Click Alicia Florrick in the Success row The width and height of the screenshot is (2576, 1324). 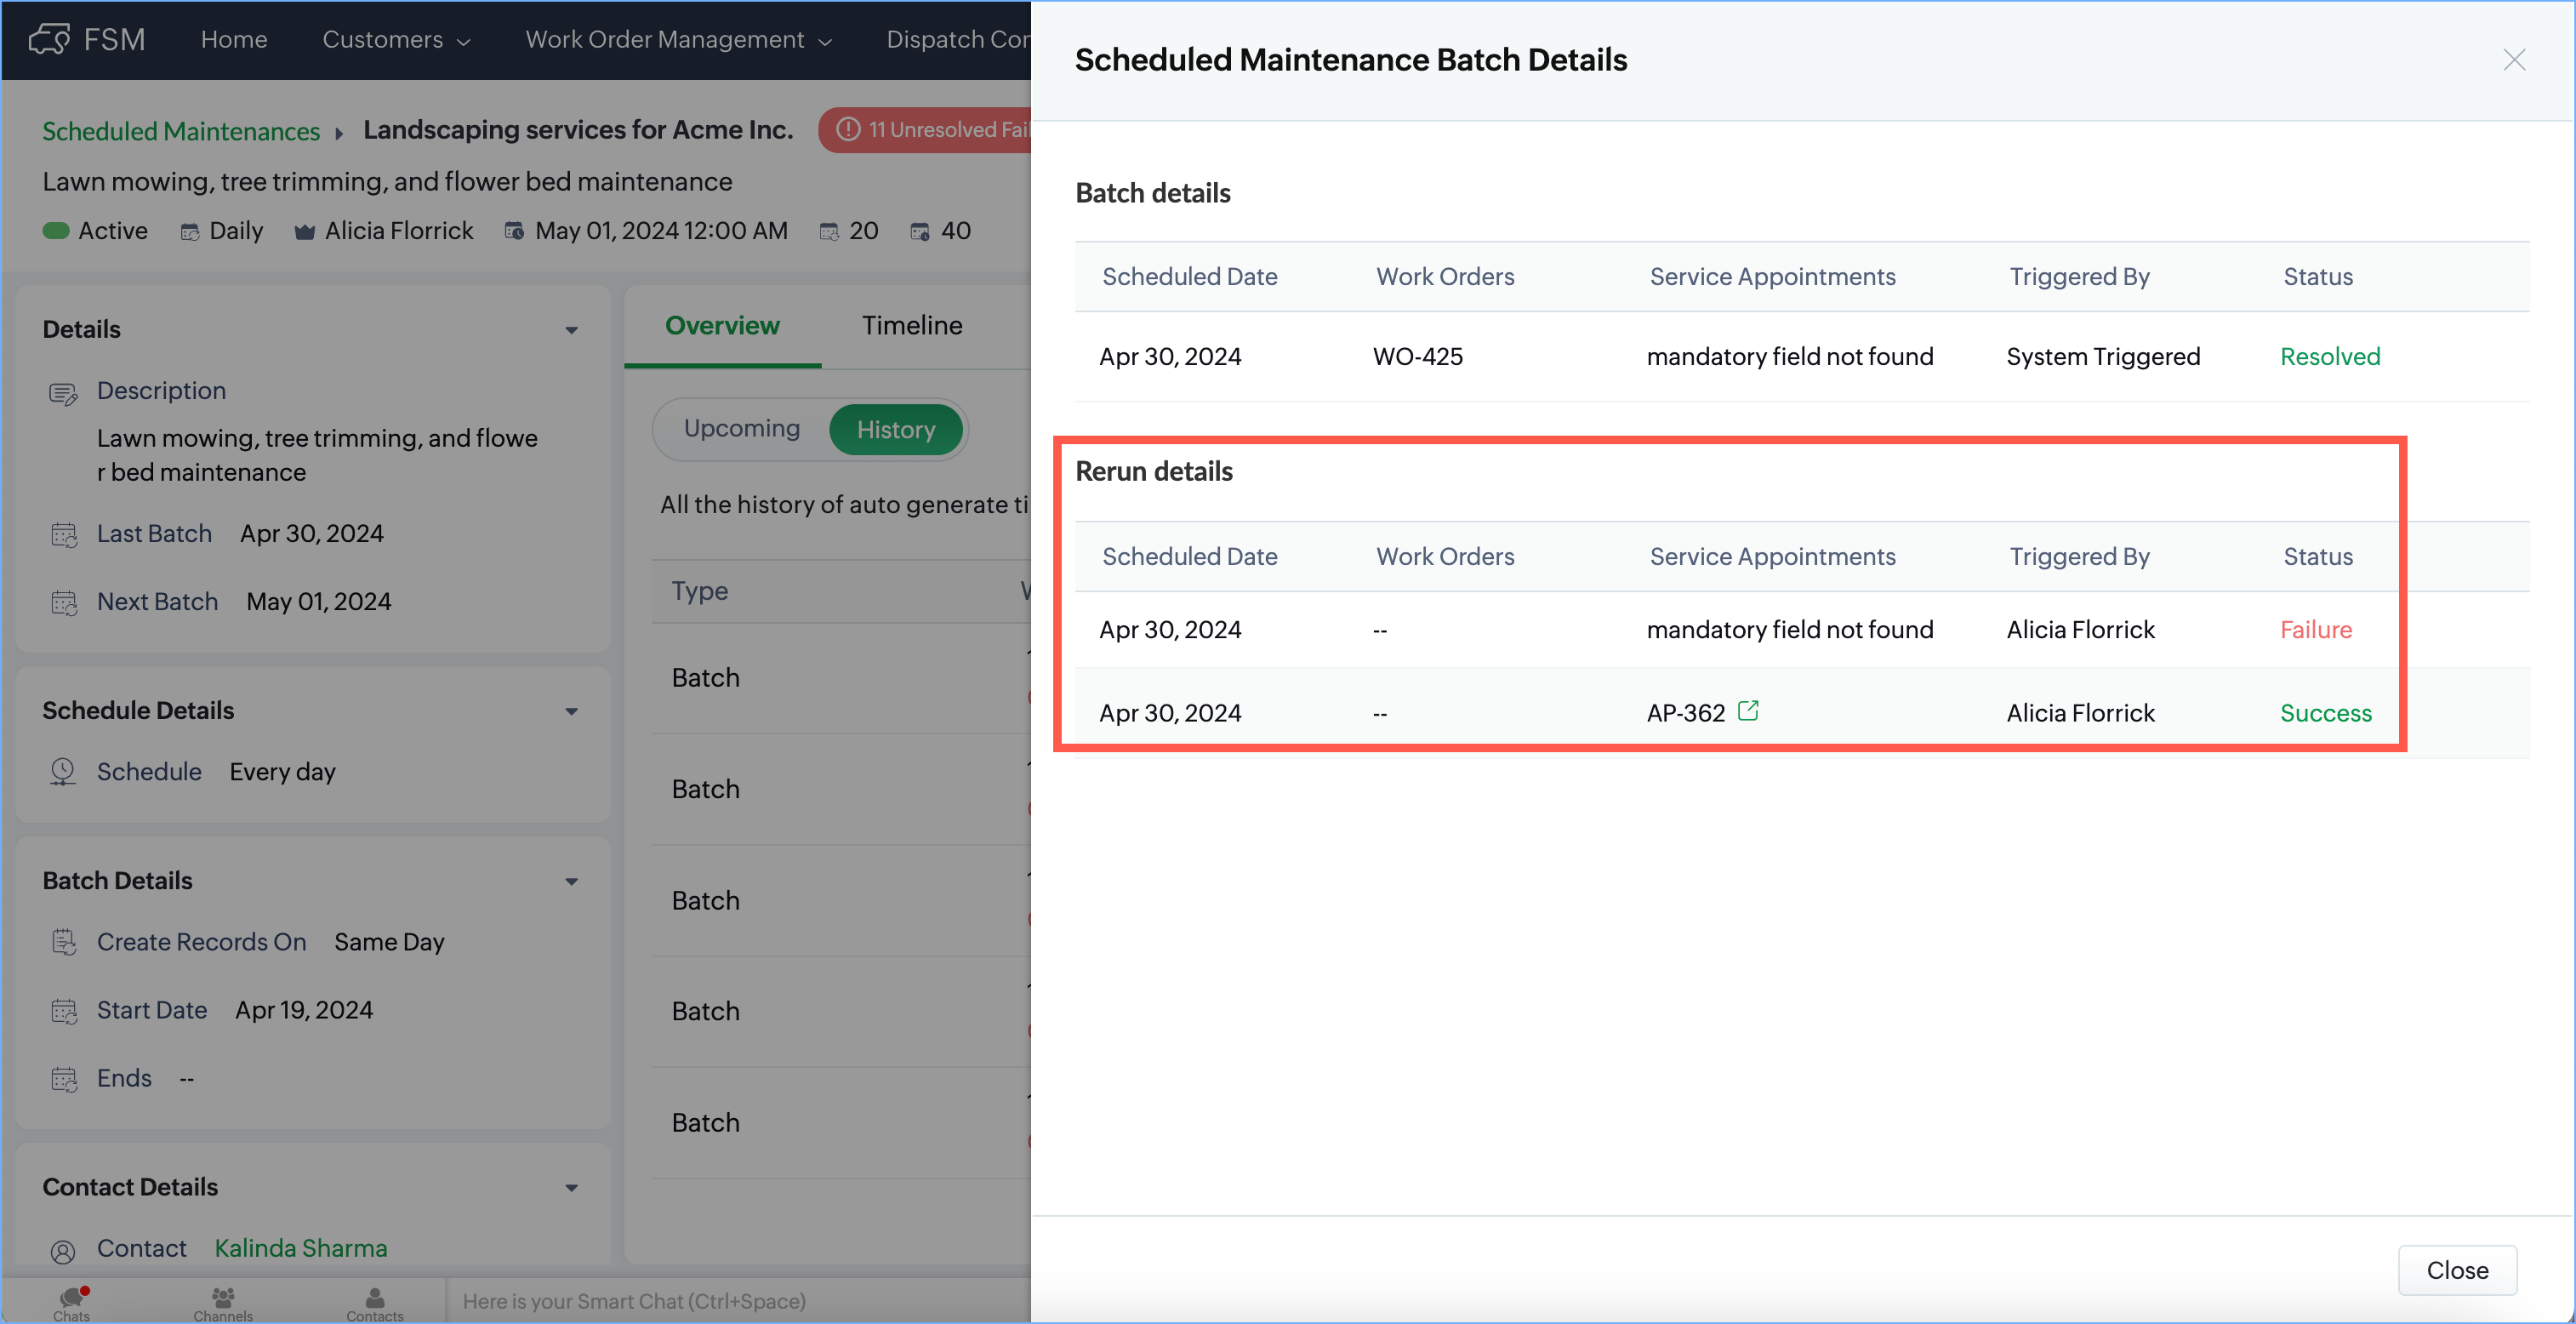[2081, 713]
